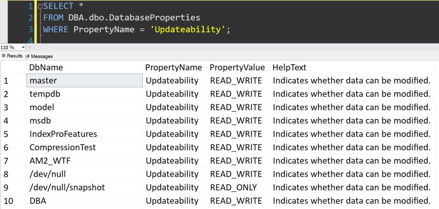This screenshot has width=439, height=209.
Task: Click HelpText cell in the AM2_WTF row
Action: click(352, 161)
